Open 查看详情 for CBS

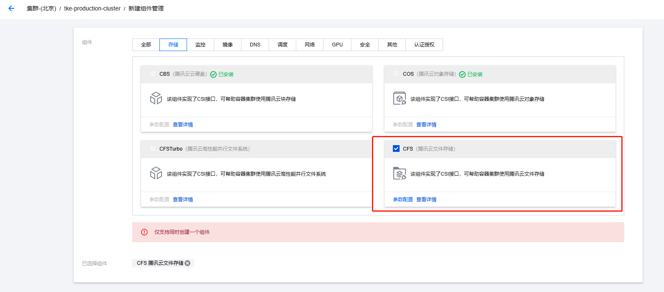(x=183, y=125)
